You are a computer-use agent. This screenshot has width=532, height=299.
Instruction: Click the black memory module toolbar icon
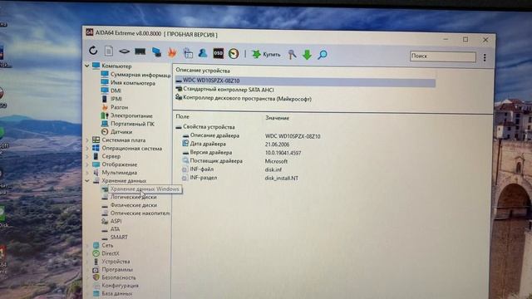140,51
